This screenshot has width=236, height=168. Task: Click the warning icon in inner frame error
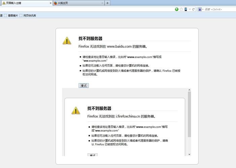pyautogui.click(x=76, y=111)
